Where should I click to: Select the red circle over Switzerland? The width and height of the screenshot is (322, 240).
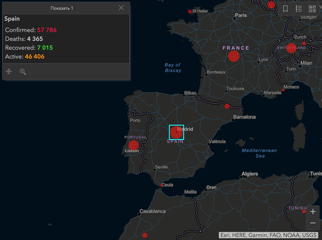(291, 48)
